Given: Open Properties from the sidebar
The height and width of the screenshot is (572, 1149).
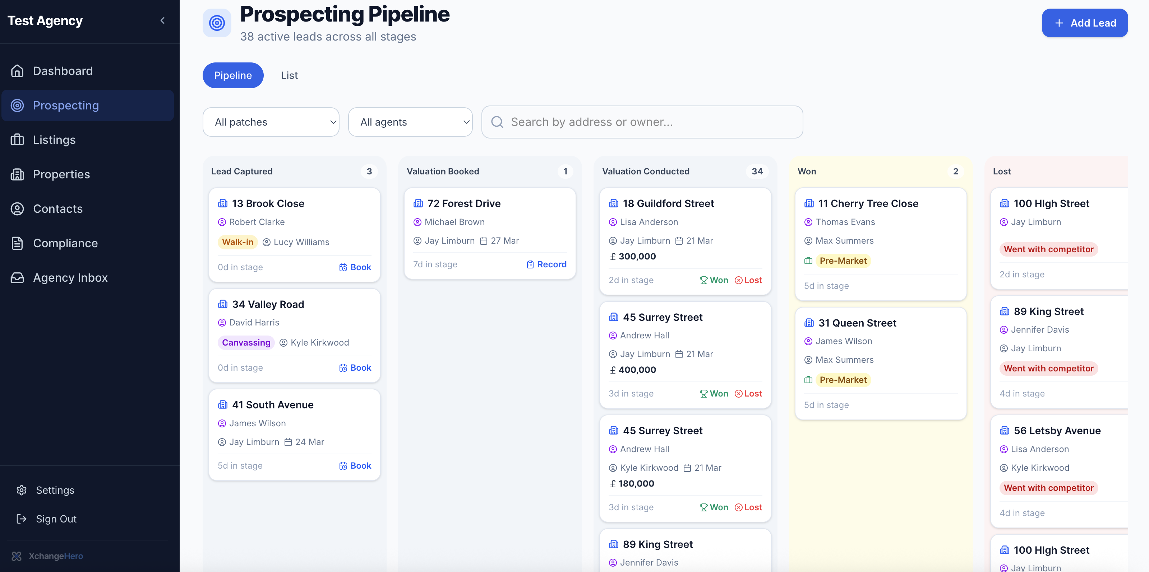Looking at the screenshot, I should point(61,174).
